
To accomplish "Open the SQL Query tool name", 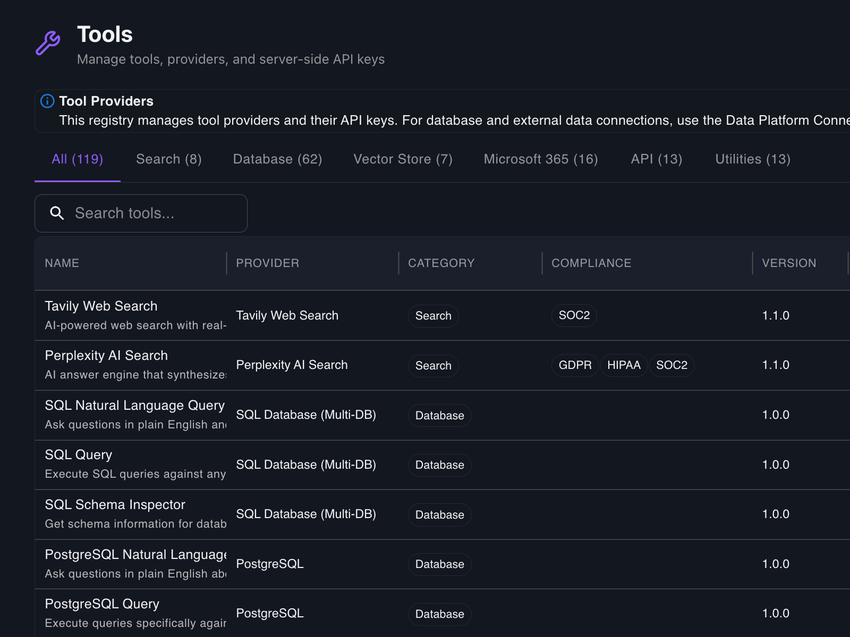I will coord(79,455).
